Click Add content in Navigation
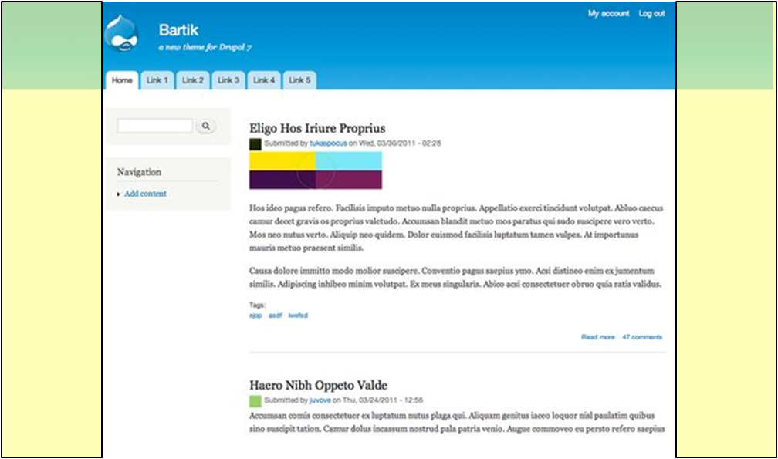Screen dimensions: 778x459 [145, 194]
